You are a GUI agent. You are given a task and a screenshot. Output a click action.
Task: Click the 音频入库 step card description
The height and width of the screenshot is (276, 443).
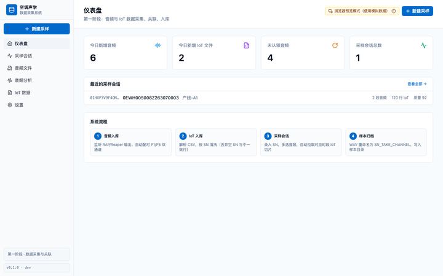pos(130,147)
